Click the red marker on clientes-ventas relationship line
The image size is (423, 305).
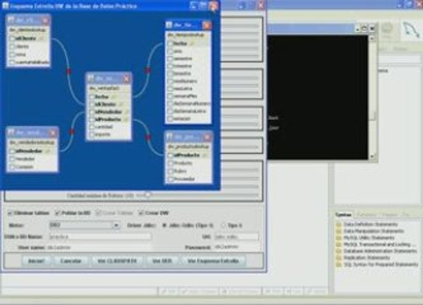[x=69, y=71]
